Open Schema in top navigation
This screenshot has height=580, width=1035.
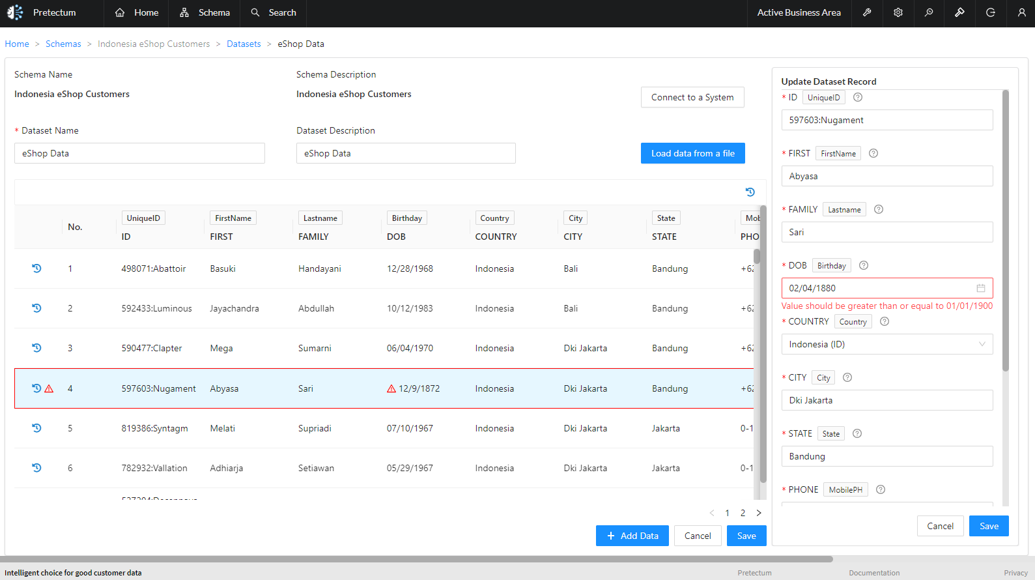tap(205, 12)
